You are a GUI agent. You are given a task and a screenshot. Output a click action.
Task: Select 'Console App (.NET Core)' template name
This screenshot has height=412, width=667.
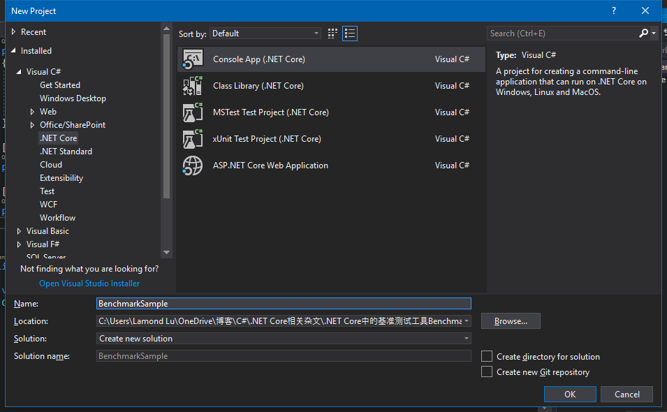259,59
